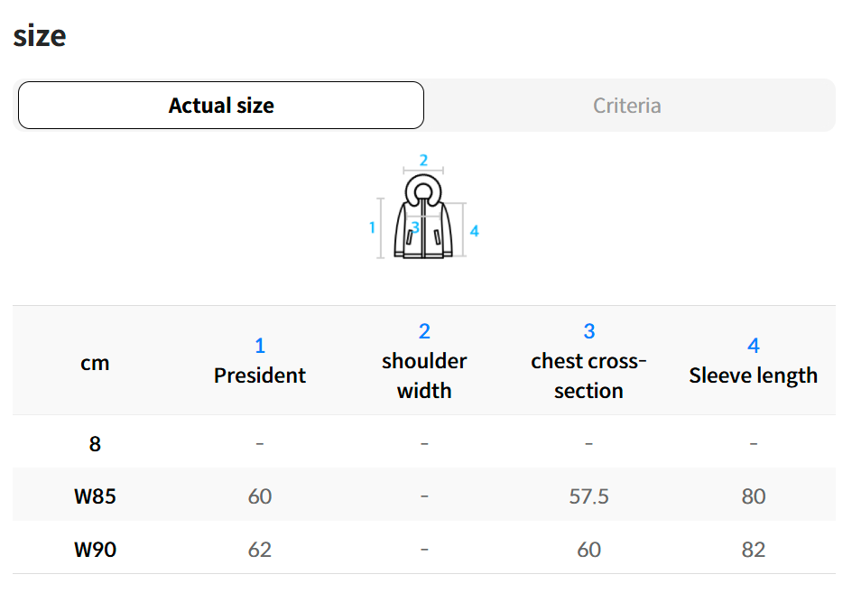852x593 pixels.
Task: Switch to the Actual size tab
Action: (221, 106)
